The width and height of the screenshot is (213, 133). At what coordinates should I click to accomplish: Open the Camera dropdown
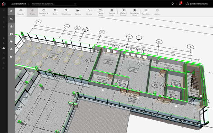[x=78, y=12]
